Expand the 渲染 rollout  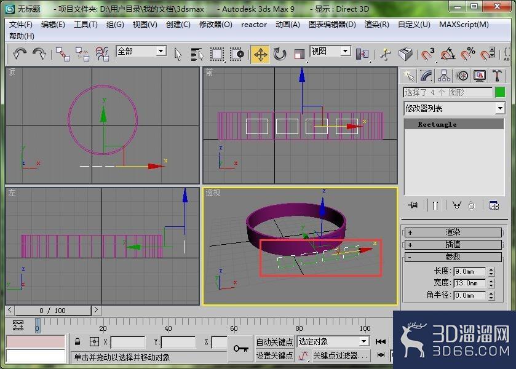[x=453, y=232]
